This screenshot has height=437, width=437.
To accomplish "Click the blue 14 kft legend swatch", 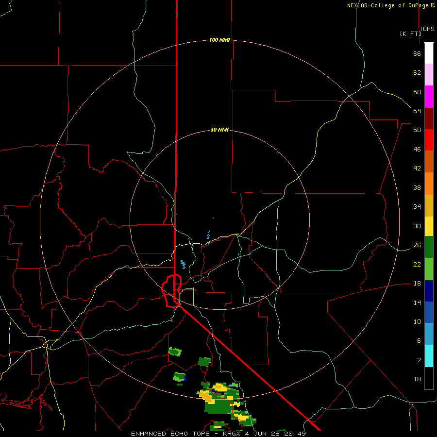I will [429, 312].
